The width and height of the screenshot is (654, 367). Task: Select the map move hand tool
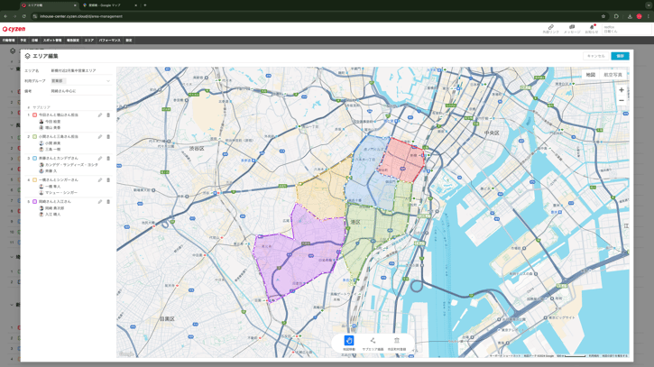pos(349,343)
